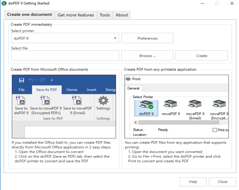The image size is (239, 190).
Task: Click the 'Select Printer' group label
Action: (143, 97)
